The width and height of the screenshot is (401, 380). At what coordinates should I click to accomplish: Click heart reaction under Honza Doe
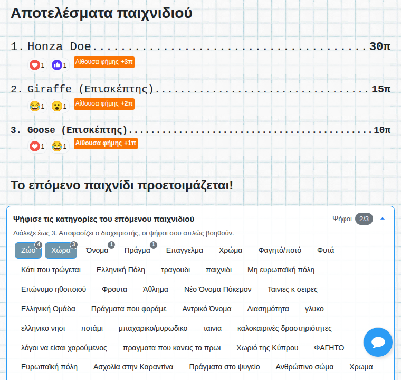[x=37, y=65]
